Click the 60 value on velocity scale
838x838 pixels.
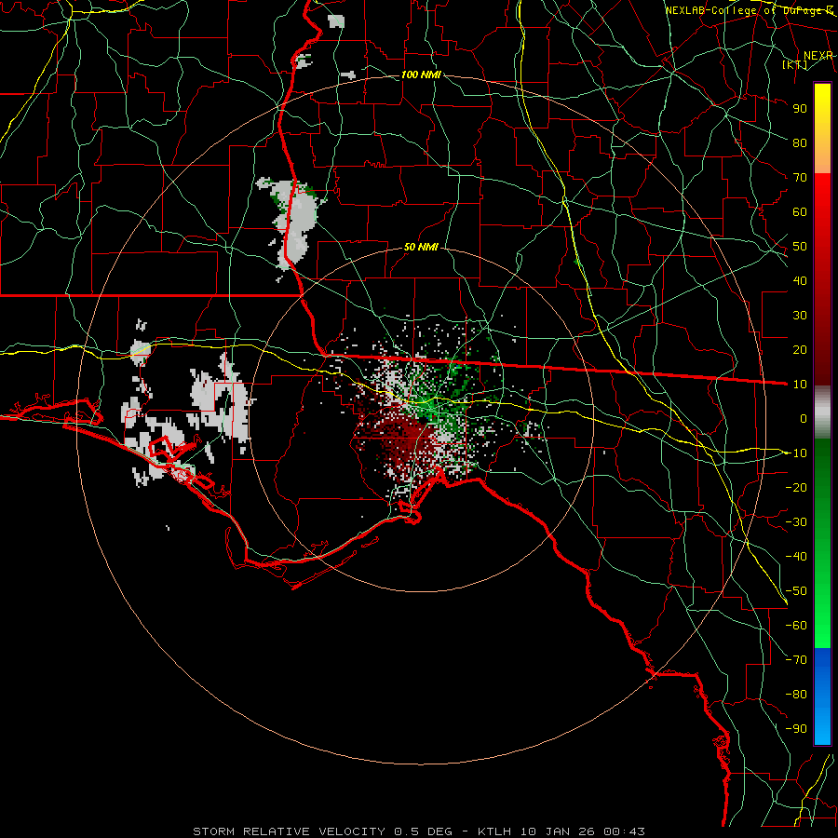pos(800,211)
